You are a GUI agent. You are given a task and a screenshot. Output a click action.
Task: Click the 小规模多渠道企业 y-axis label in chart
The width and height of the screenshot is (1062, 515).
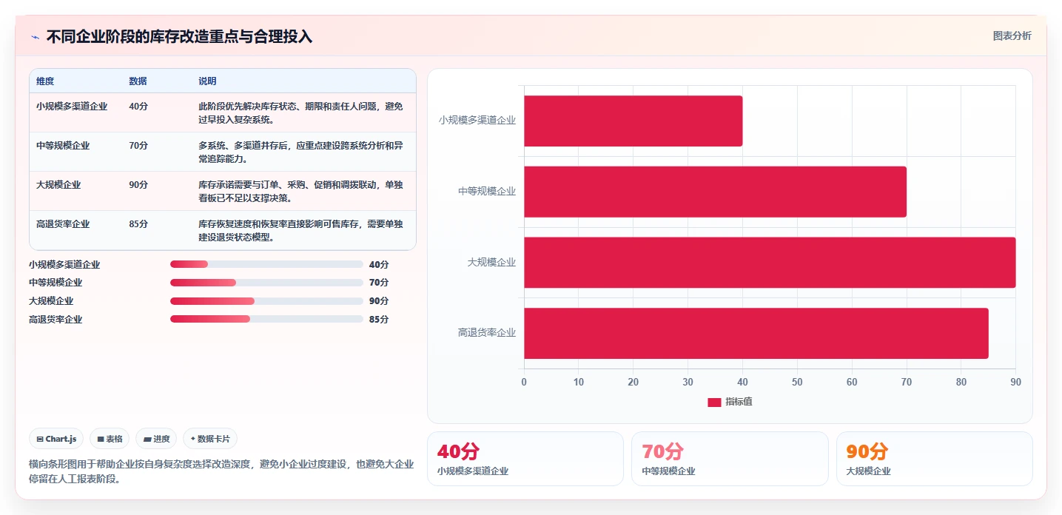coord(477,120)
